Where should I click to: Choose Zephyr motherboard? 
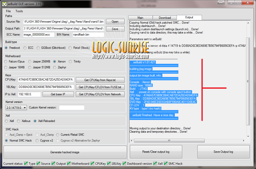pyautogui.click(x=60, y=67)
